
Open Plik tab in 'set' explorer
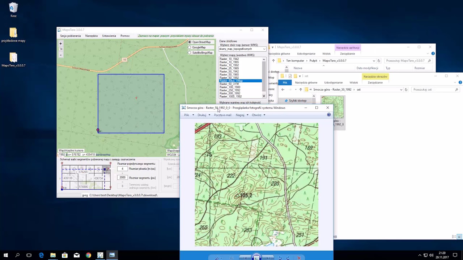click(285, 83)
